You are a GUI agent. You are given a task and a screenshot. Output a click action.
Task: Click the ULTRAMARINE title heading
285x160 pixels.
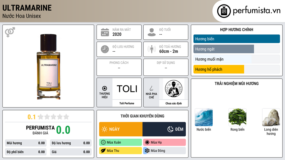(x=27, y=8)
